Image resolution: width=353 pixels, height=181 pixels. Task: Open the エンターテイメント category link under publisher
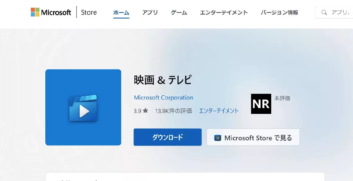[x=219, y=111]
